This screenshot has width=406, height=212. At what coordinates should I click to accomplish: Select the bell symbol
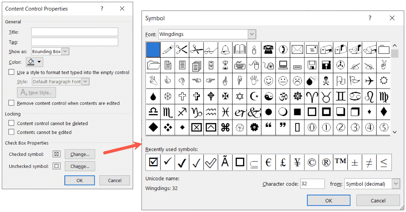(x=226, y=49)
